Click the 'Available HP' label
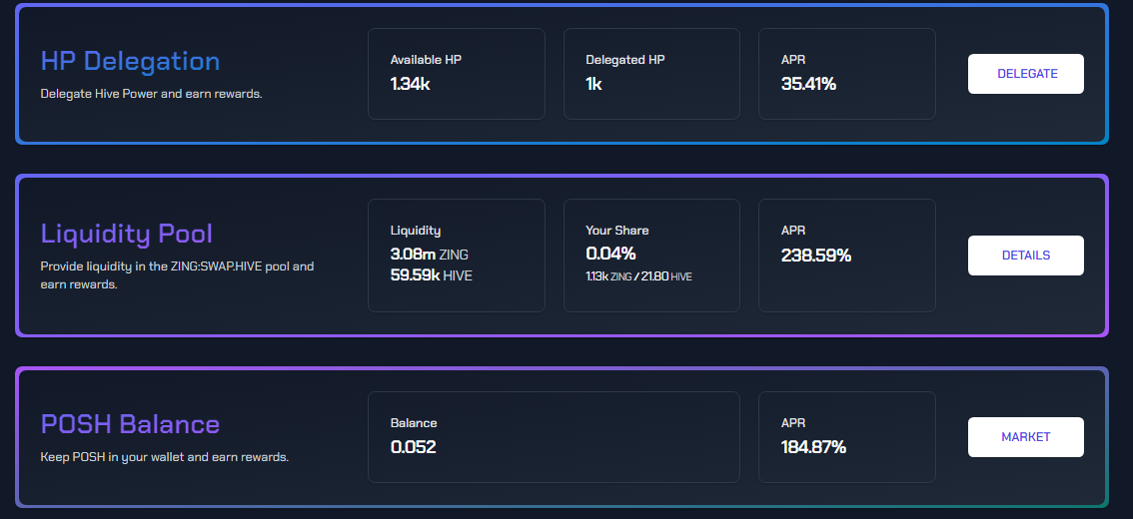The width and height of the screenshot is (1133, 519). coord(426,60)
